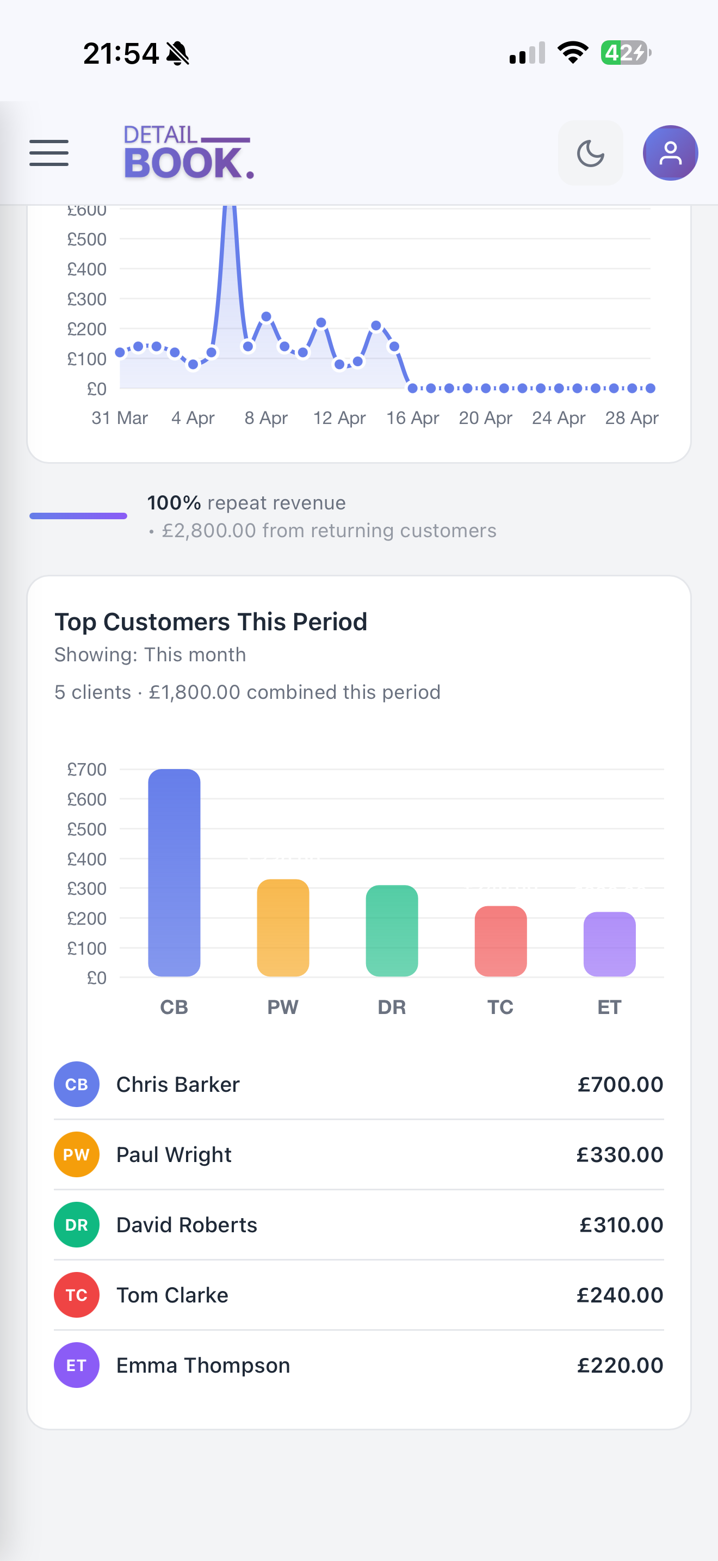Select the blue CB bar in the chart
718x1561 pixels.
pyautogui.click(x=174, y=872)
